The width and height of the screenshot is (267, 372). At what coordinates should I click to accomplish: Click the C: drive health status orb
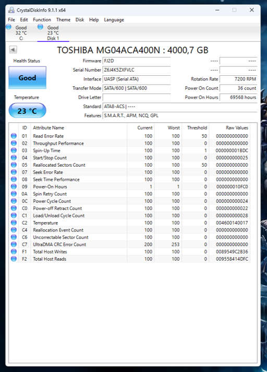coord(8,27)
